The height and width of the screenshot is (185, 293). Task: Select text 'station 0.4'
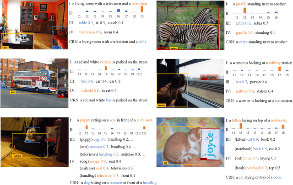pyautogui.click(x=265, y=91)
